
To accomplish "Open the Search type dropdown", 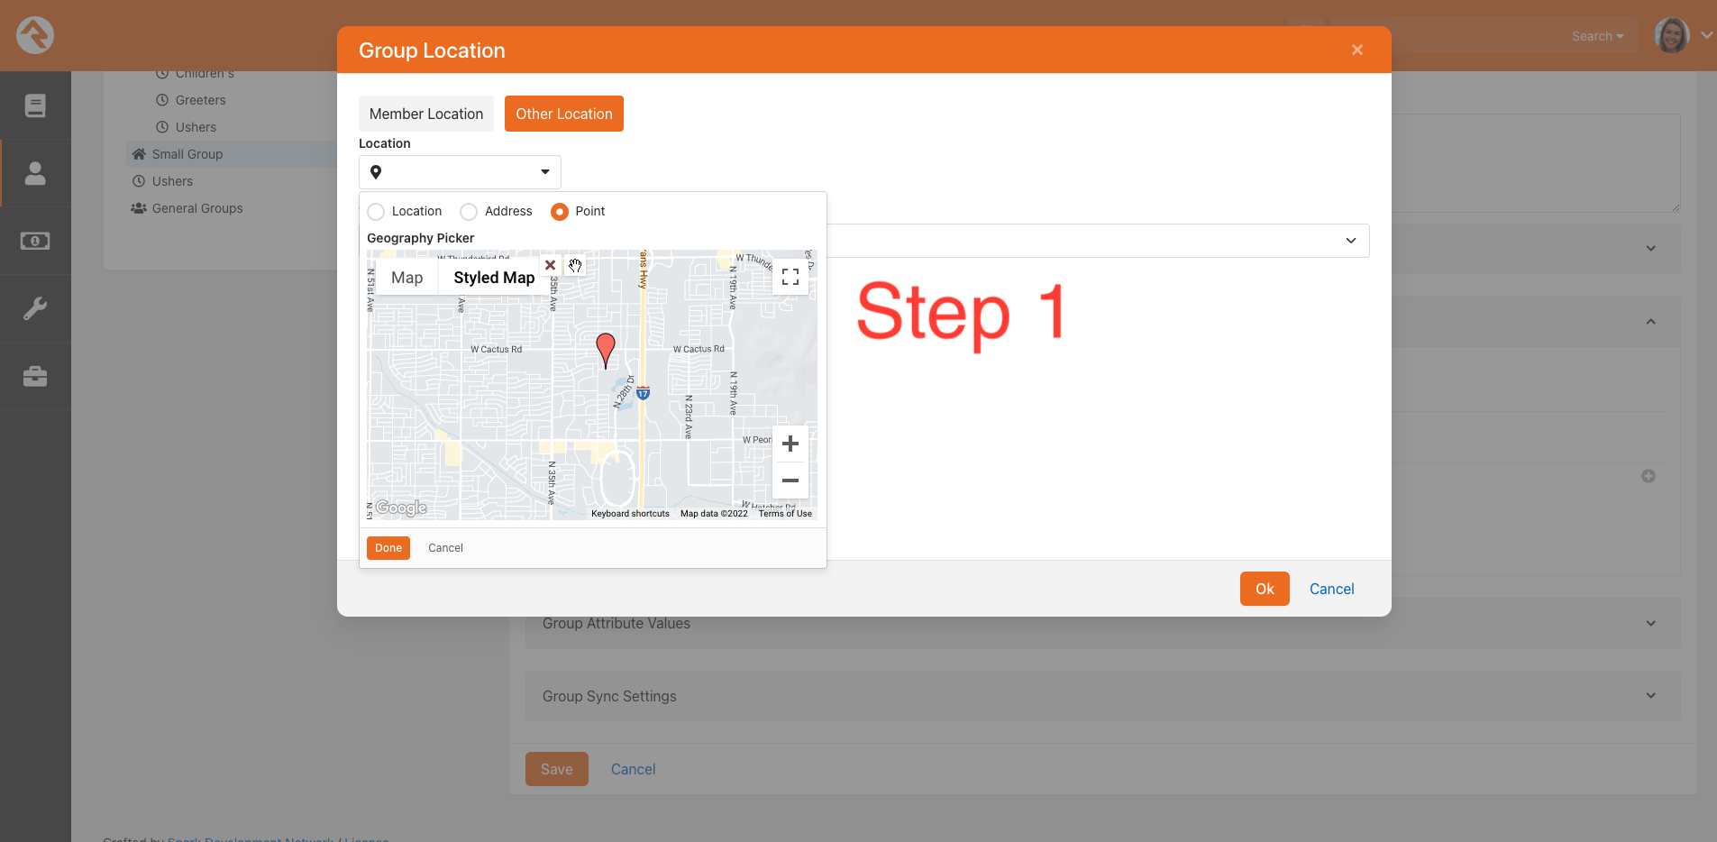I will [1597, 36].
